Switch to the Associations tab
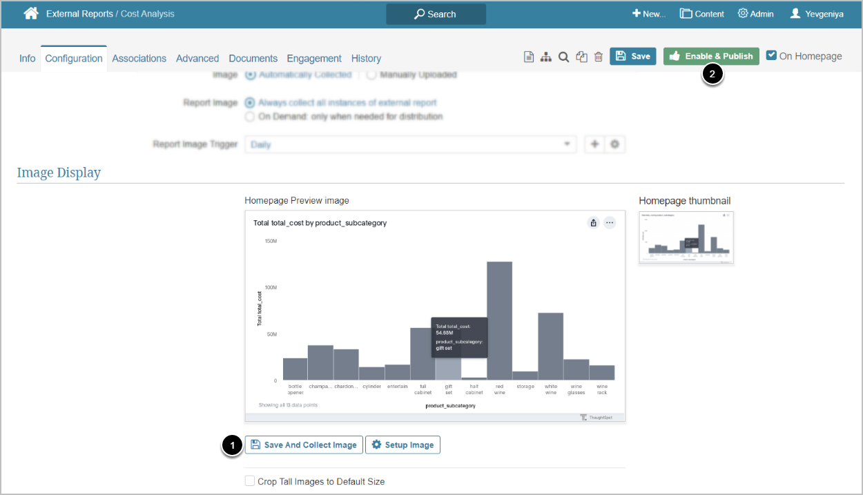The image size is (863, 495). 139,59
